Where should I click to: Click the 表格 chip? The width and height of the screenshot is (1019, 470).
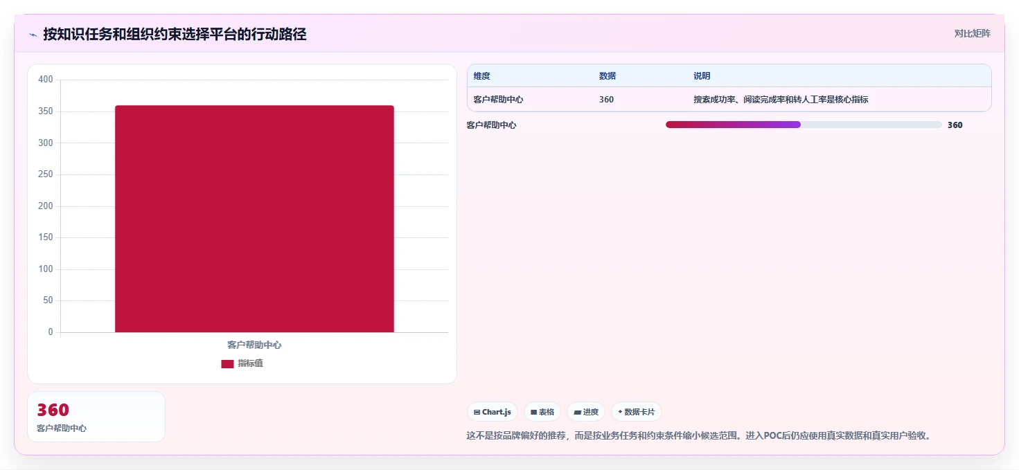pyautogui.click(x=542, y=412)
